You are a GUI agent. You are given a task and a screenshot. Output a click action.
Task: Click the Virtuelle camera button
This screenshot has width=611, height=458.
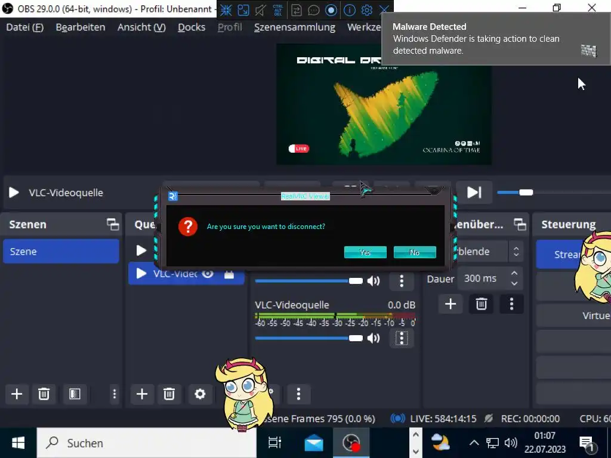pos(573,315)
